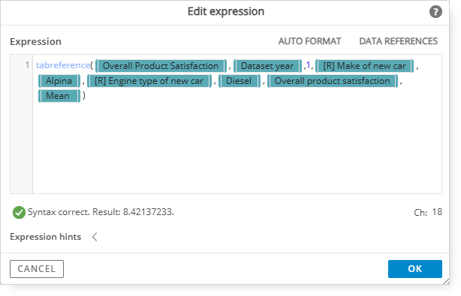Click the Diesel reference token

(x=239, y=81)
